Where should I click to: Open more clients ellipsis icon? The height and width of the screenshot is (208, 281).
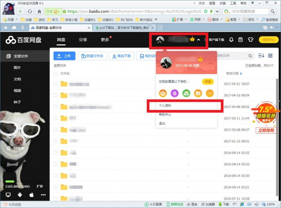coord(43,195)
